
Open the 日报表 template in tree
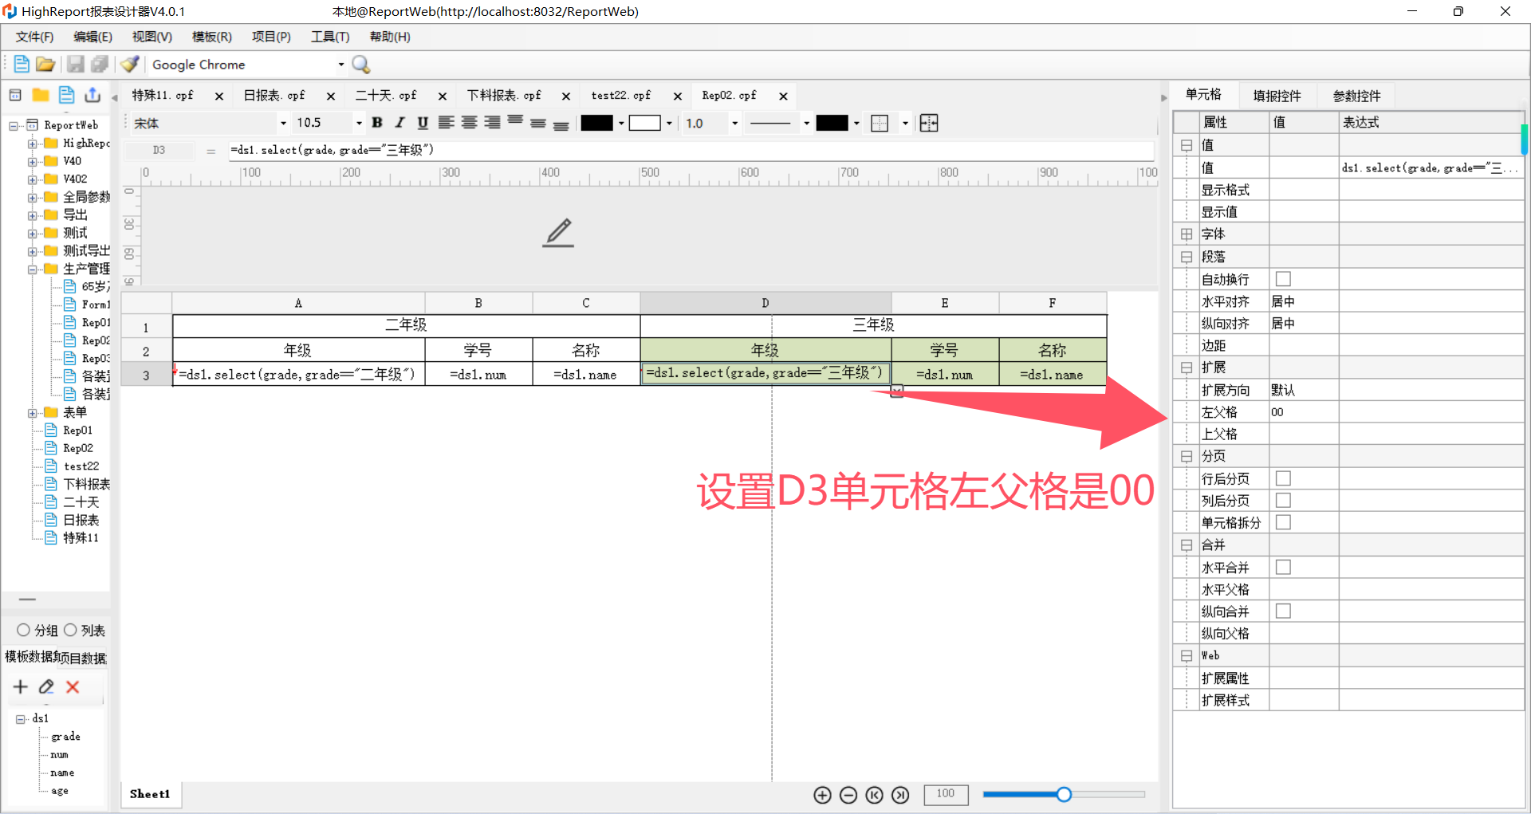(81, 520)
